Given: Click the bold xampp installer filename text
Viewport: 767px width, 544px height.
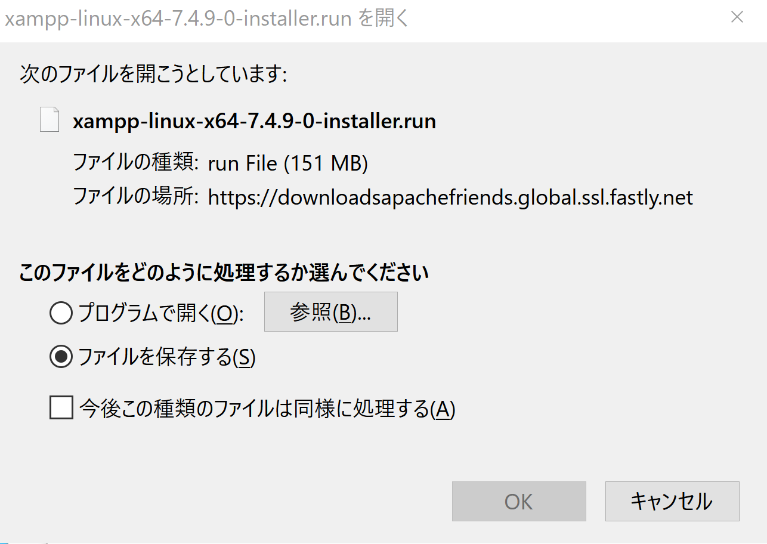Looking at the screenshot, I should 254,121.
